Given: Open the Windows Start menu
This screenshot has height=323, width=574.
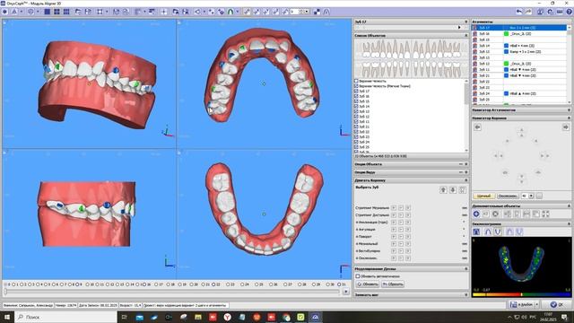Looking at the screenshot, I should click(x=6, y=317).
